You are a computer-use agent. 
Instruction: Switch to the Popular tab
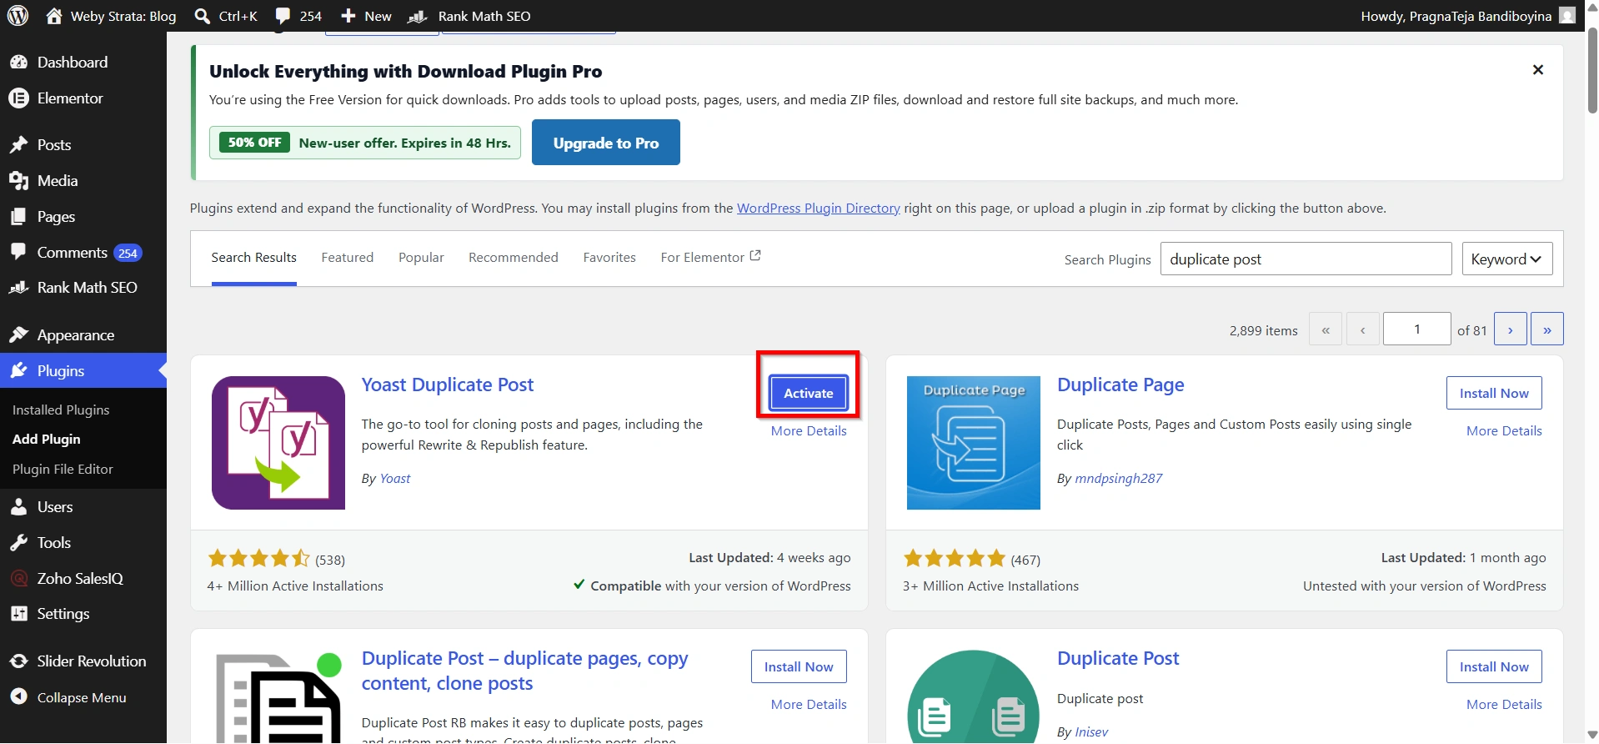pyautogui.click(x=421, y=258)
